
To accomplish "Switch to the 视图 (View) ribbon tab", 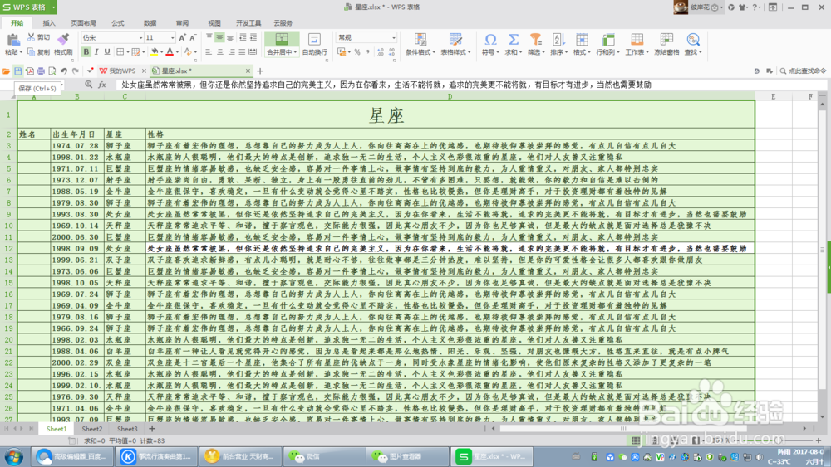I will (x=214, y=23).
